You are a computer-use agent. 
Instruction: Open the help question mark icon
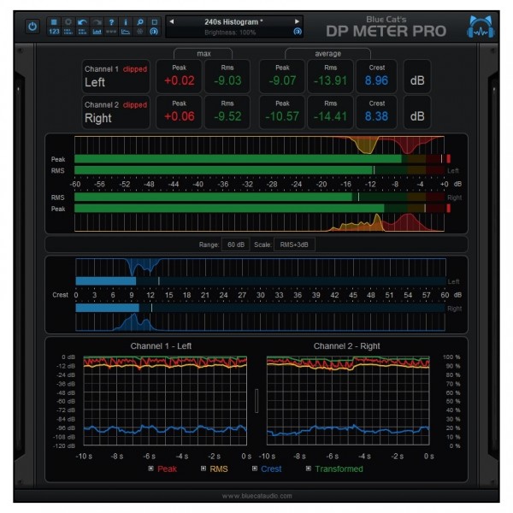click(x=112, y=21)
